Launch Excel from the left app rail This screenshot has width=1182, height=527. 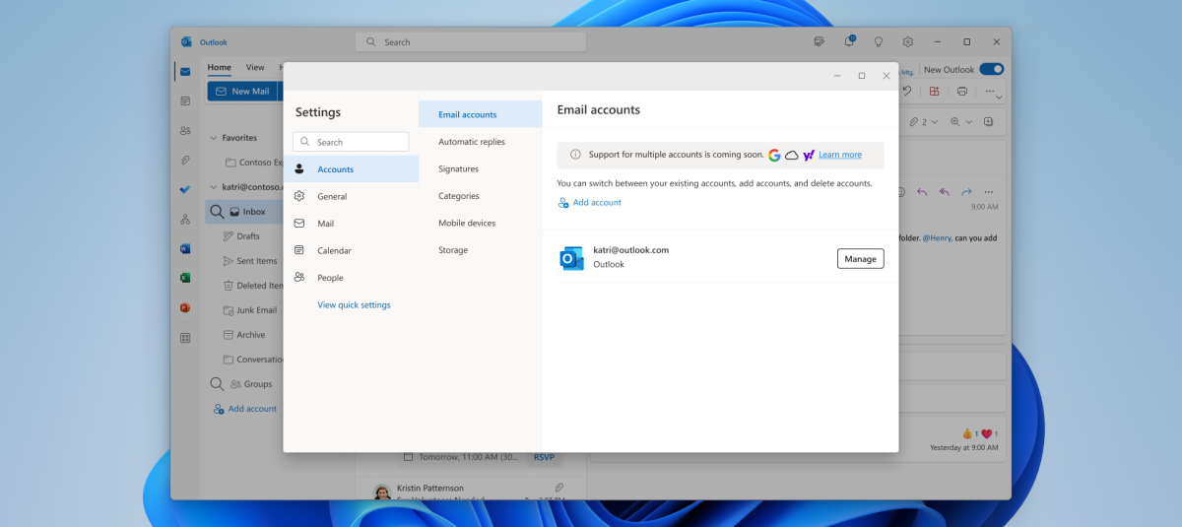(x=185, y=278)
